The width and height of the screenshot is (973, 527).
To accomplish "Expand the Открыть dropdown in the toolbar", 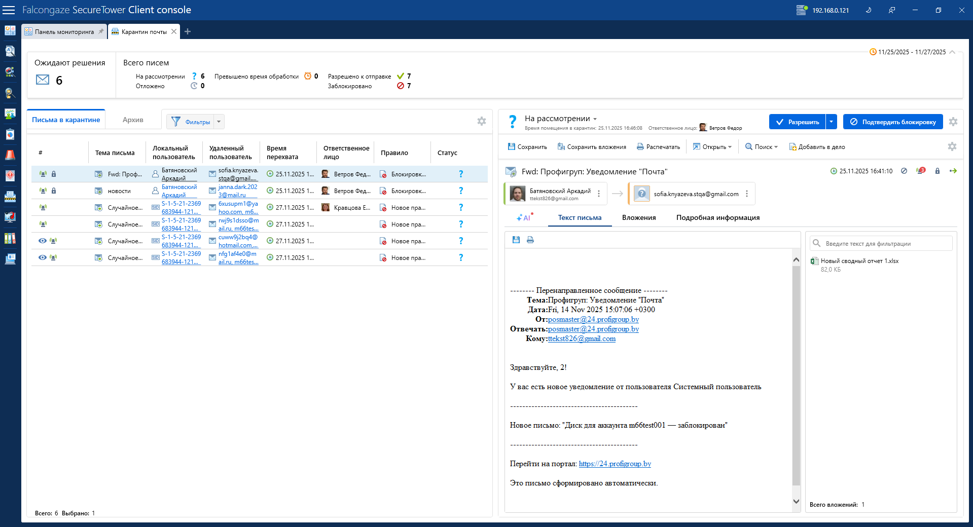I will (x=730, y=147).
